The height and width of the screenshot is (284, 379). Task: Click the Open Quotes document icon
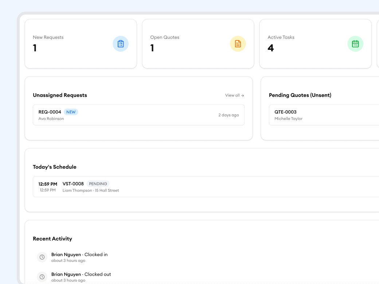pos(238,44)
